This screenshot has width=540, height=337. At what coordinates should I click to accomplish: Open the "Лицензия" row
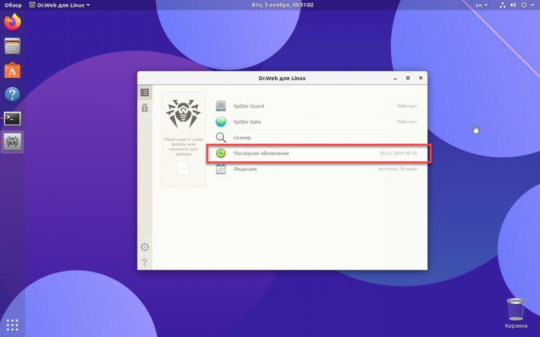[316, 169]
